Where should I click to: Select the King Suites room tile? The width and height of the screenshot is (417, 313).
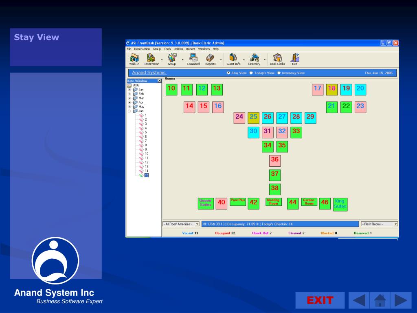340,205
